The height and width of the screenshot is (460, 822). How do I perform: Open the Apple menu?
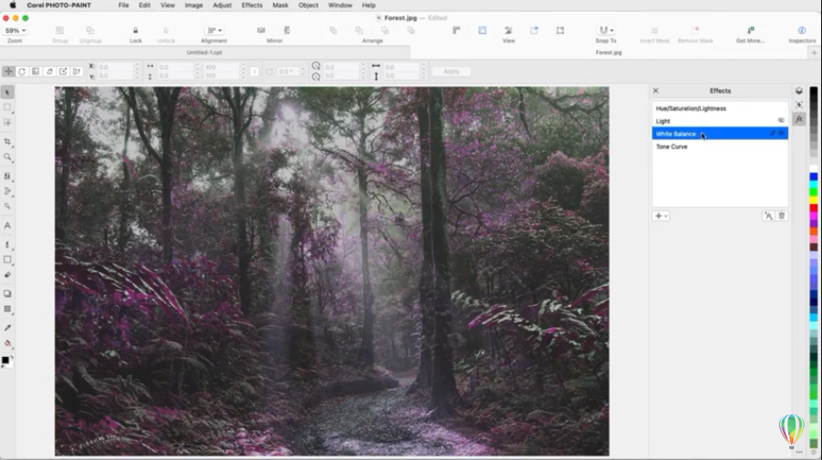(13, 5)
